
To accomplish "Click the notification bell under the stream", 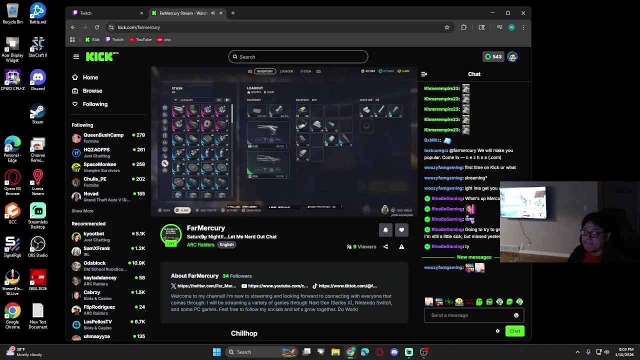I will (x=385, y=230).
